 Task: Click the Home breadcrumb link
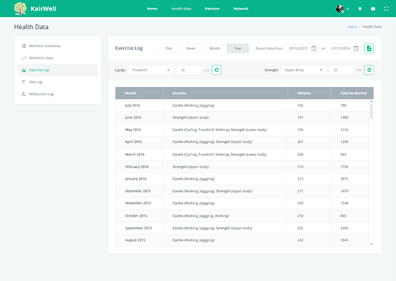[x=352, y=27]
